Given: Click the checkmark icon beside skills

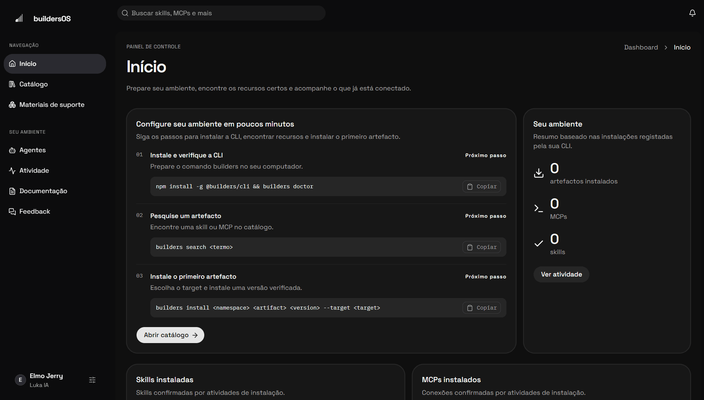Looking at the screenshot, I should [539, 244].
